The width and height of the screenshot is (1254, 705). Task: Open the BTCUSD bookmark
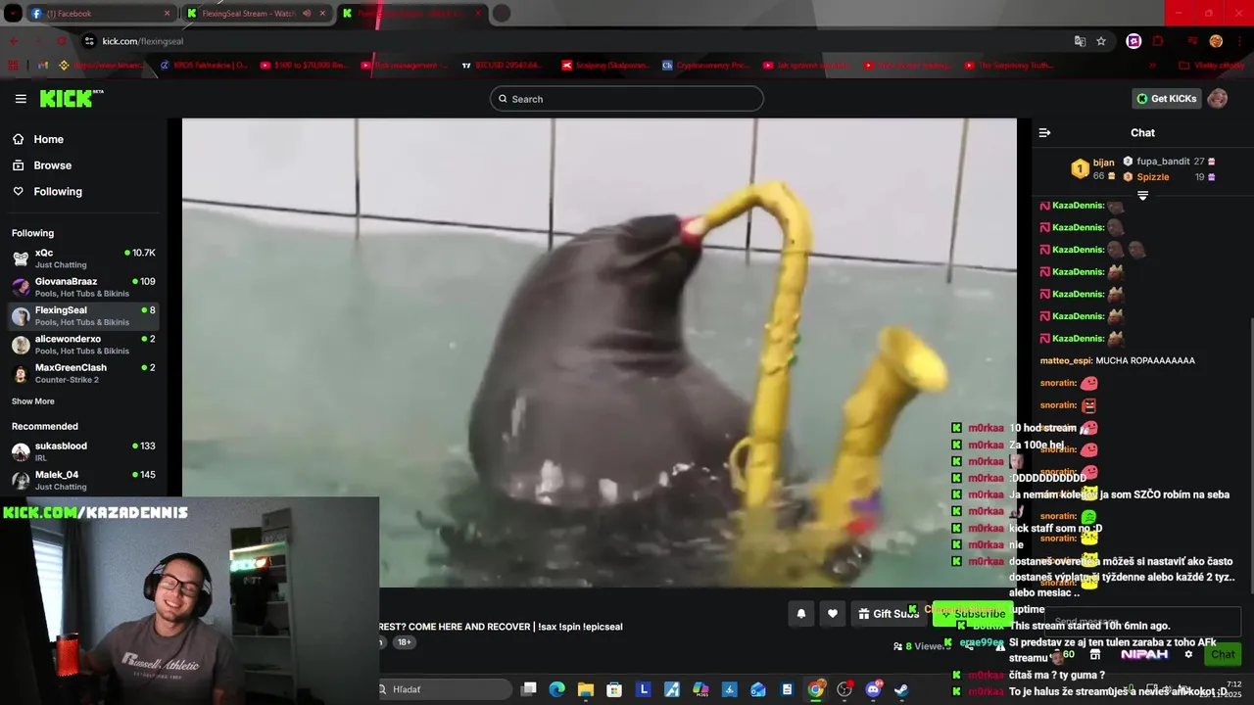pyautogui.click(x=502, y=66)
